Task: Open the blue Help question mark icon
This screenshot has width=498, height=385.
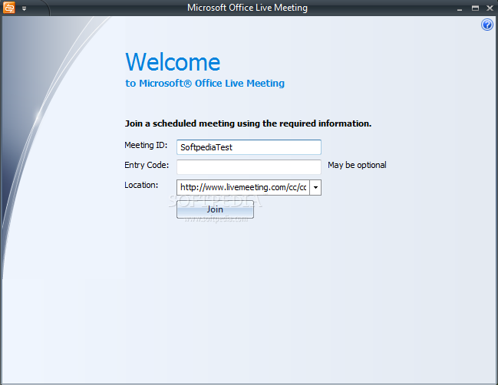Action: [x=487, y=25]
